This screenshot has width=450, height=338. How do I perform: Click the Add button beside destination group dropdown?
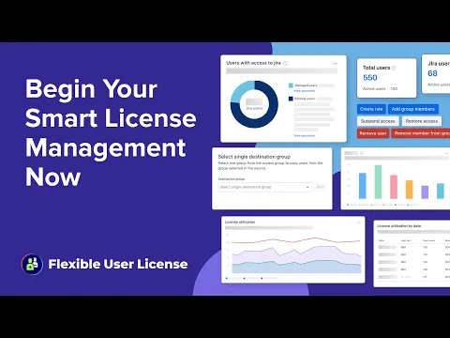click(320, 187)
